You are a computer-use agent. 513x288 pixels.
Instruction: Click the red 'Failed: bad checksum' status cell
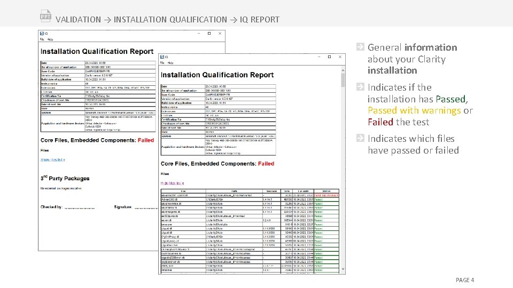coord(326,195)
